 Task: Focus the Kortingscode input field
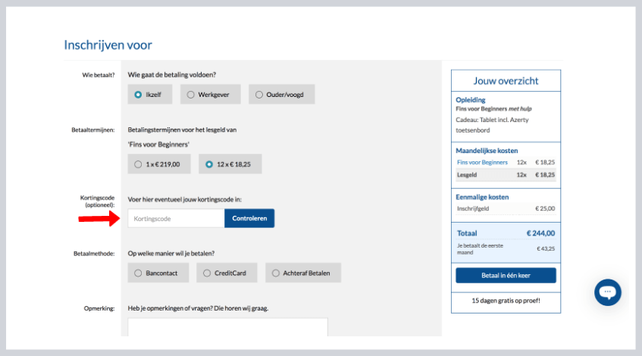pos(176,218)
